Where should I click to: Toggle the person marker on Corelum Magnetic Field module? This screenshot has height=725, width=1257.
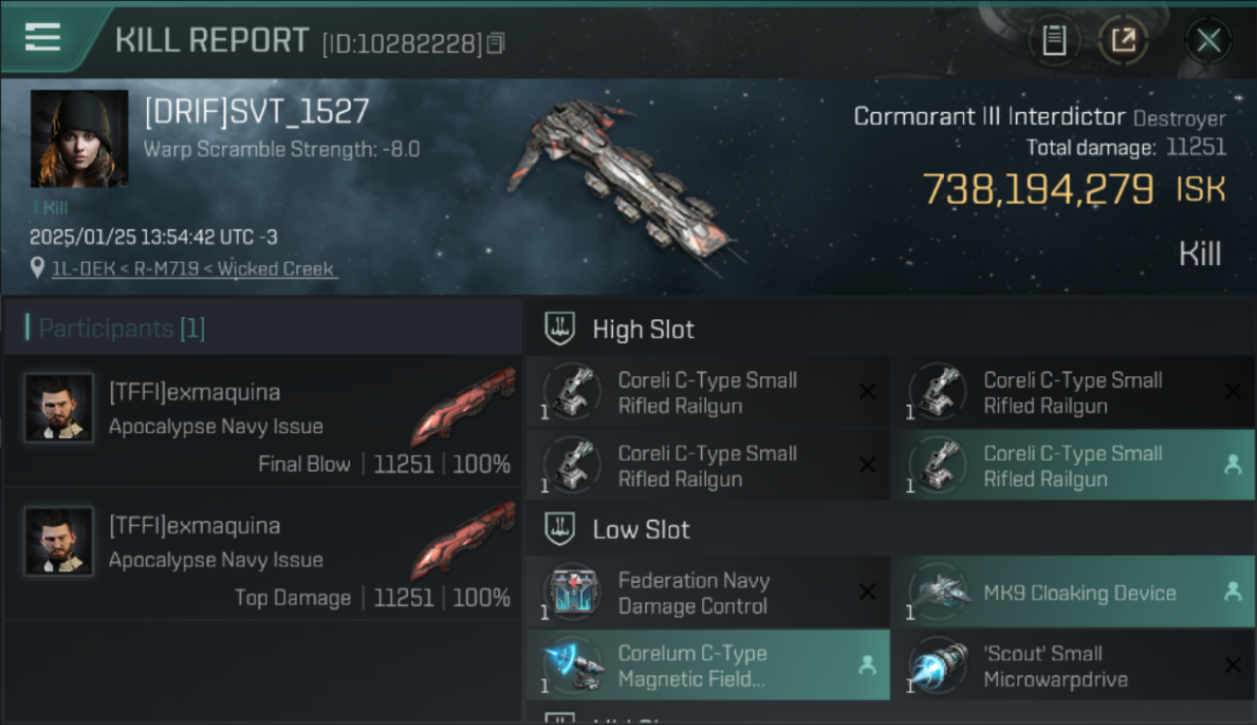867,665
